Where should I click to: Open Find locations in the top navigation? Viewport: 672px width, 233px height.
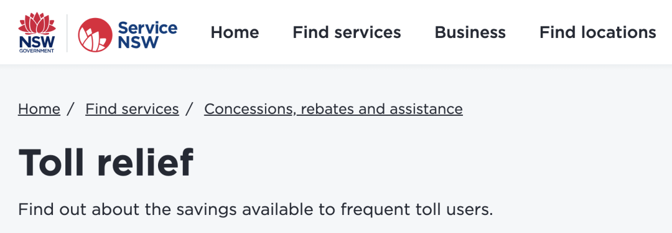point(598,32)
